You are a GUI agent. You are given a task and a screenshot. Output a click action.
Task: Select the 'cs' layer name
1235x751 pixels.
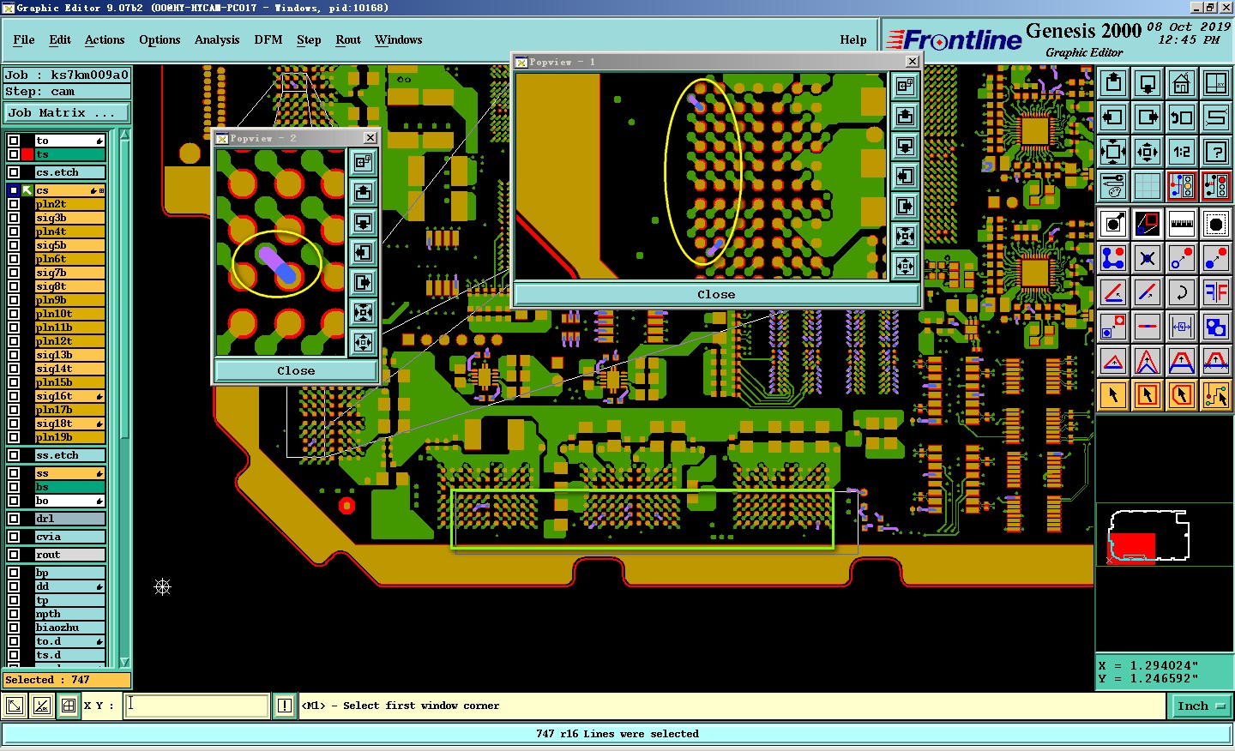pyautogui.click(x=69, y=190)
